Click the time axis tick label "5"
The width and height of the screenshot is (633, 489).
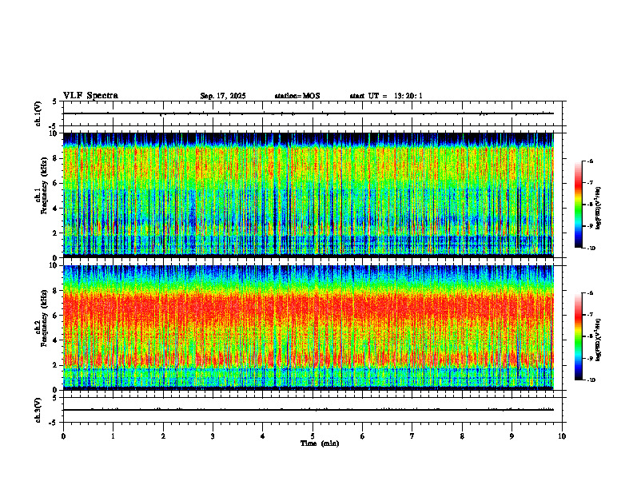pos(313,436)
